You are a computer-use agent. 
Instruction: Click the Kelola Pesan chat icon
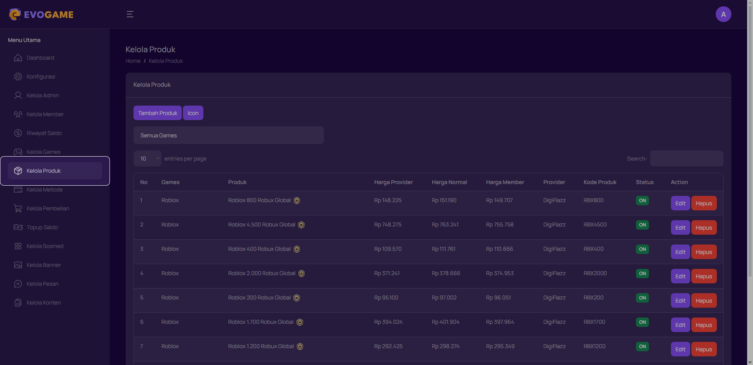coord(18,284)
